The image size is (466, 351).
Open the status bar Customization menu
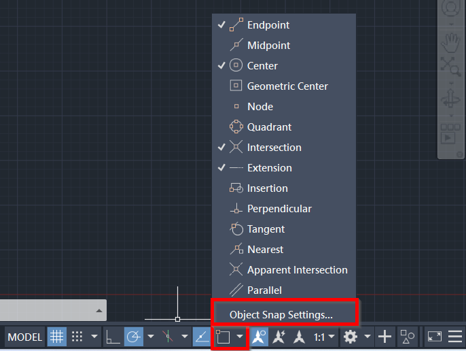[x=455, y=337]
